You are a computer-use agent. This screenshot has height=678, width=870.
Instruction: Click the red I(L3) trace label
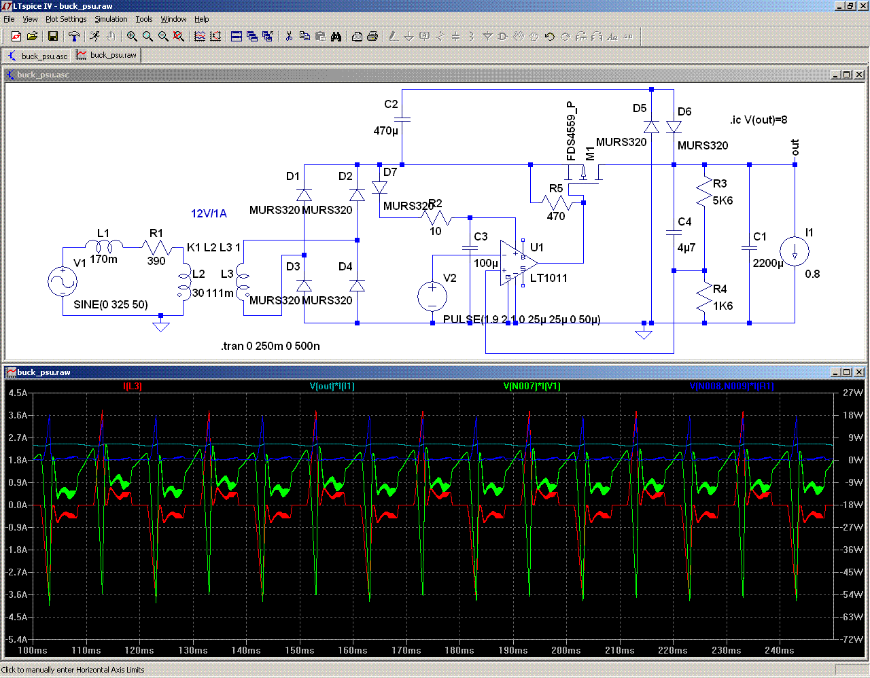point(133,387)
